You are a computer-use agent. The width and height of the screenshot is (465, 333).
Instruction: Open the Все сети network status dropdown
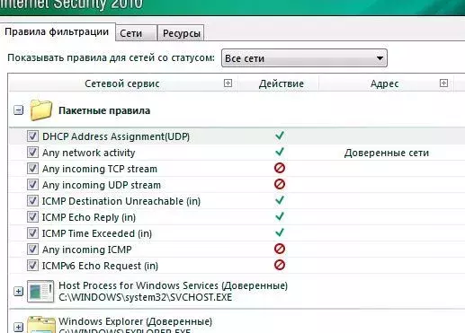coord(304,58)
